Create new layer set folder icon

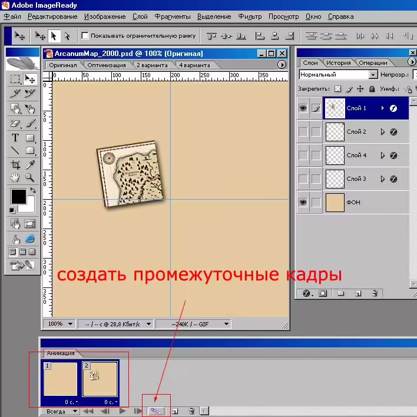point(340,293)
